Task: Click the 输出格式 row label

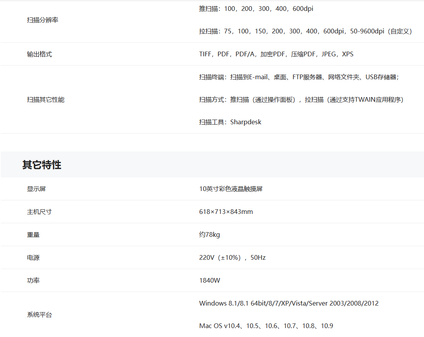Action: [39, 54]
